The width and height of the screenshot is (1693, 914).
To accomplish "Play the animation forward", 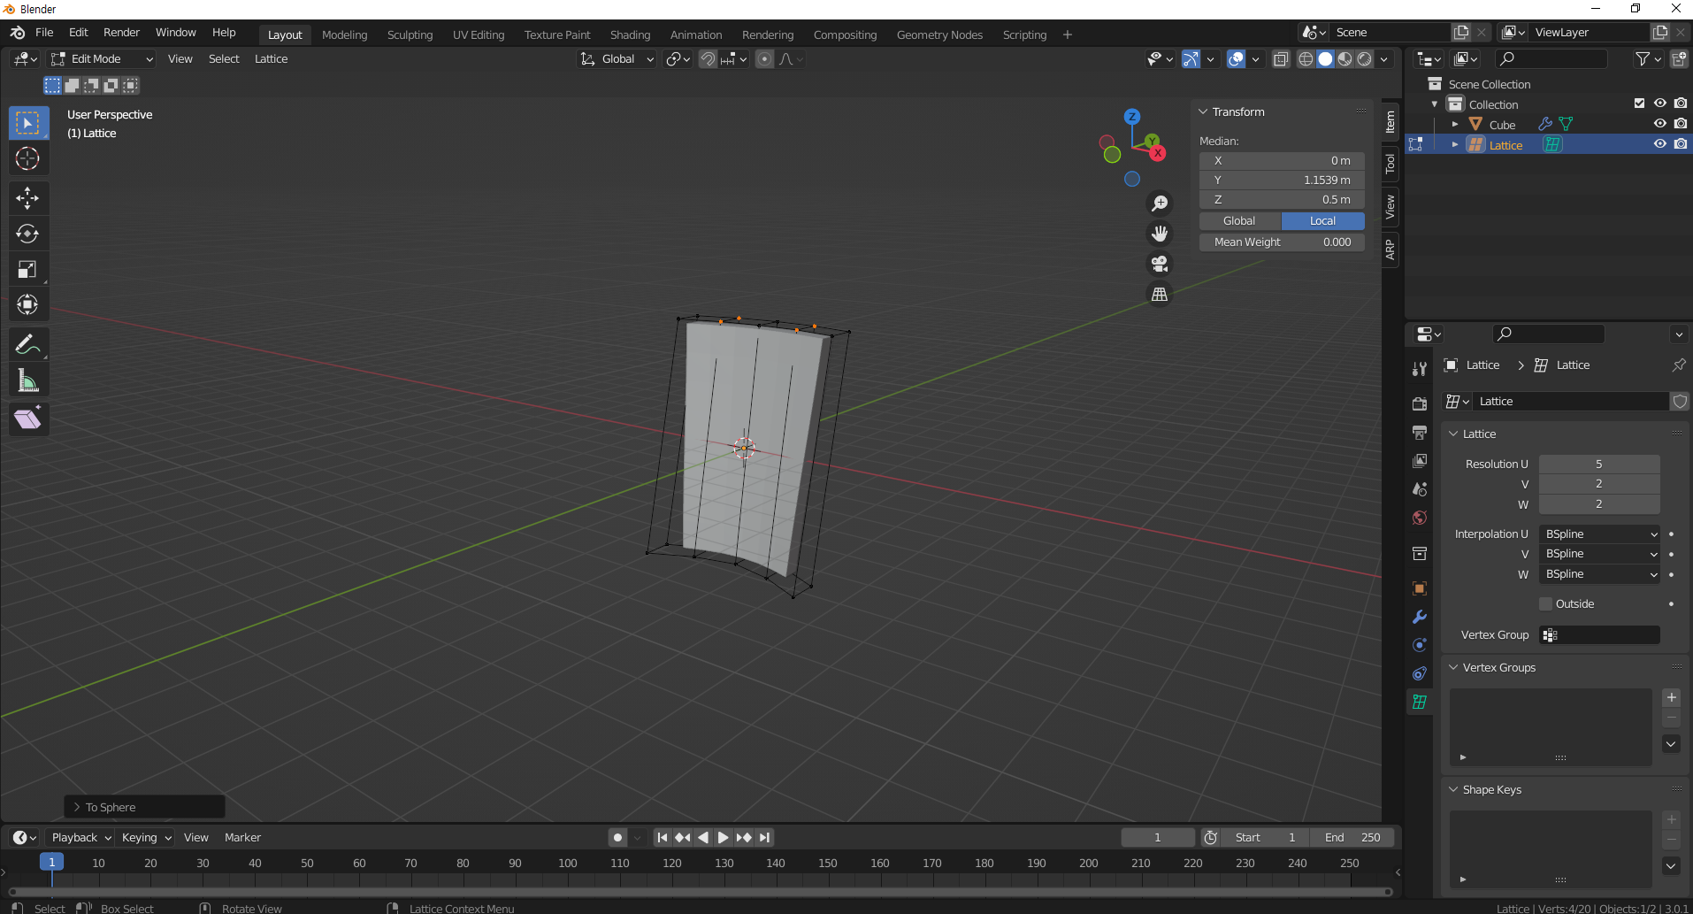I will coord(724,837).
